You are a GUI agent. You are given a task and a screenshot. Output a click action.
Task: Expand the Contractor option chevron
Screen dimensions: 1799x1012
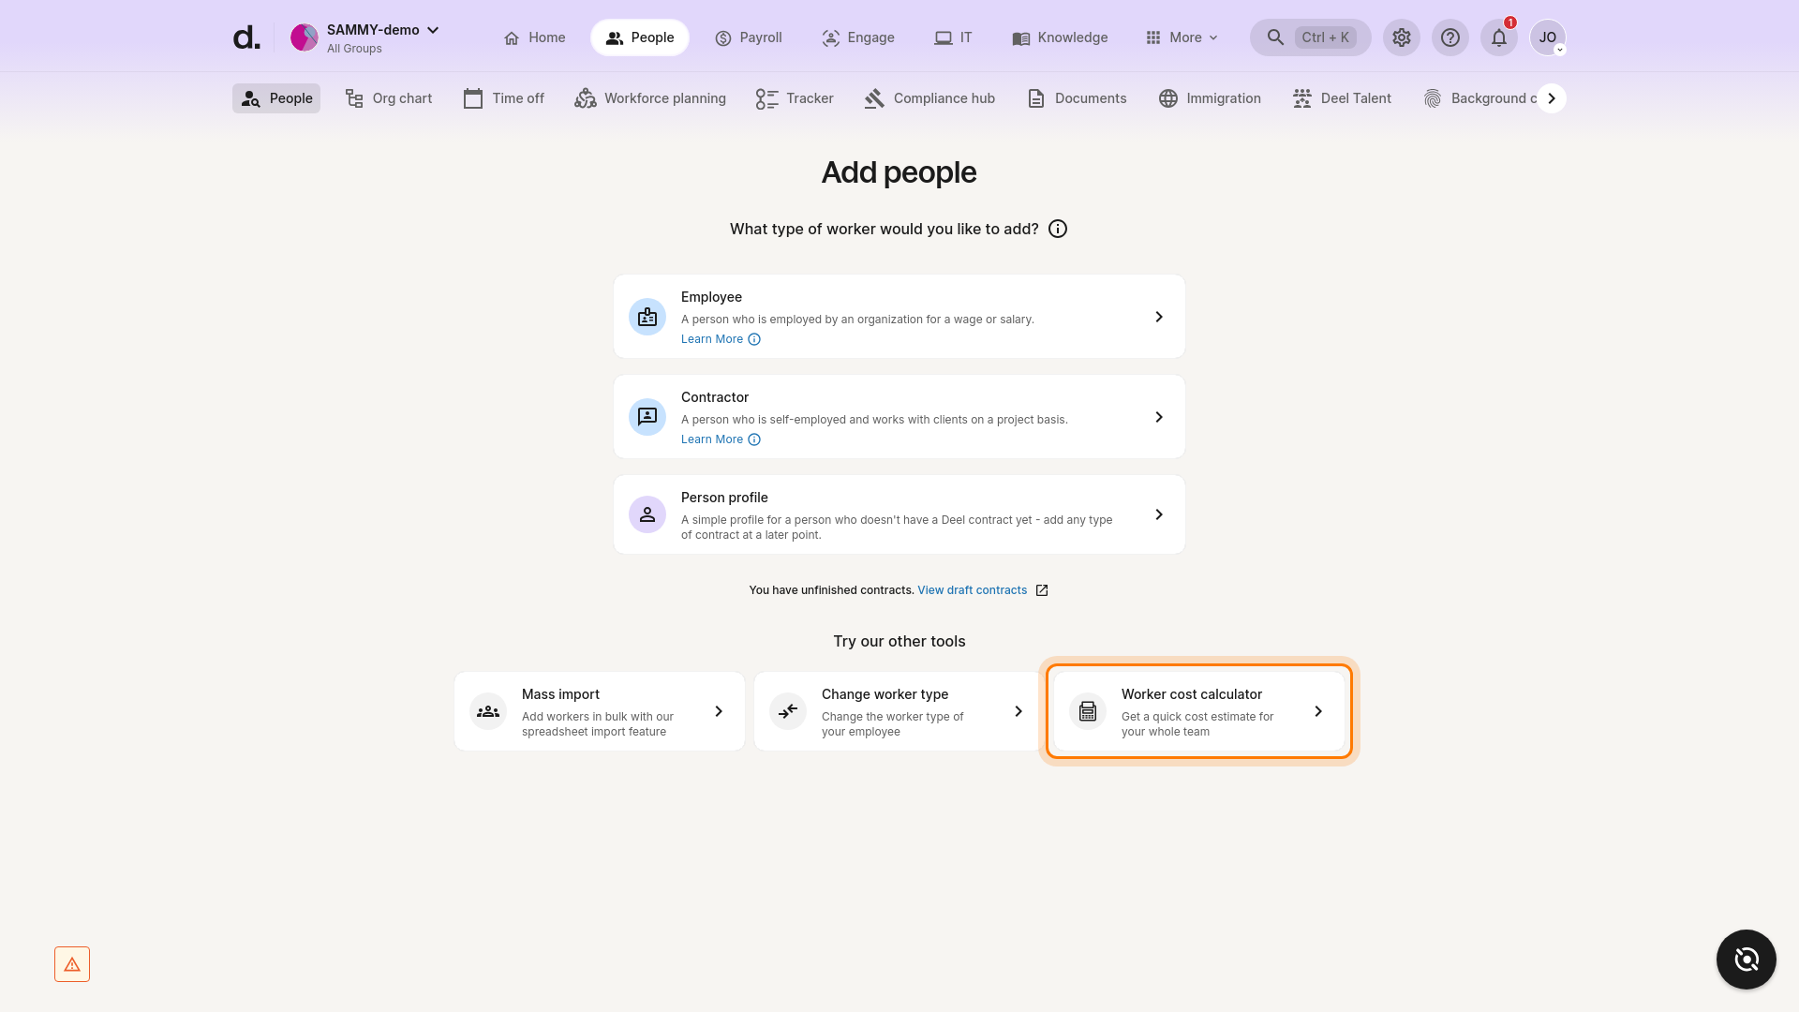point(1159,417)
